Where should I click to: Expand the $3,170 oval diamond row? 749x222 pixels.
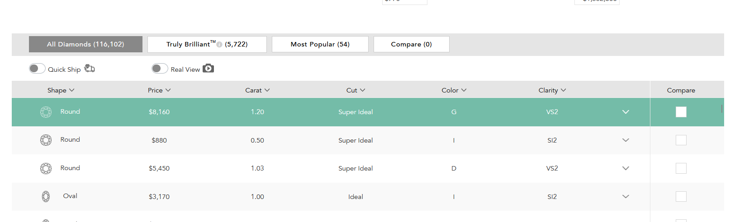coord(626,196)
